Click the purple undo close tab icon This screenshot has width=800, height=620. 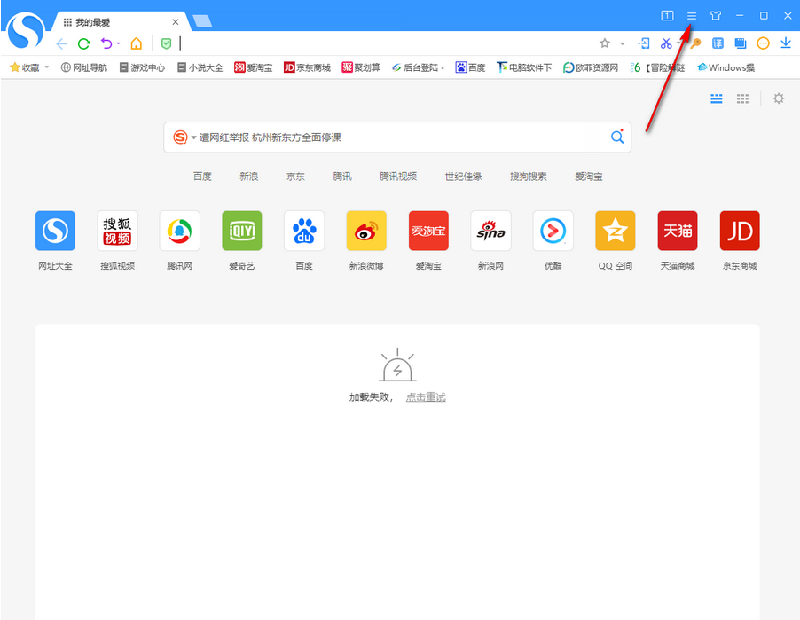(x=106, y=43)
